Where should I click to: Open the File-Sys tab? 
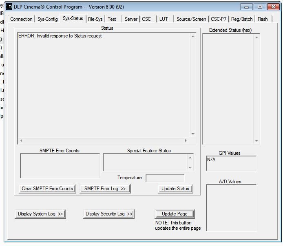(95, 19)
